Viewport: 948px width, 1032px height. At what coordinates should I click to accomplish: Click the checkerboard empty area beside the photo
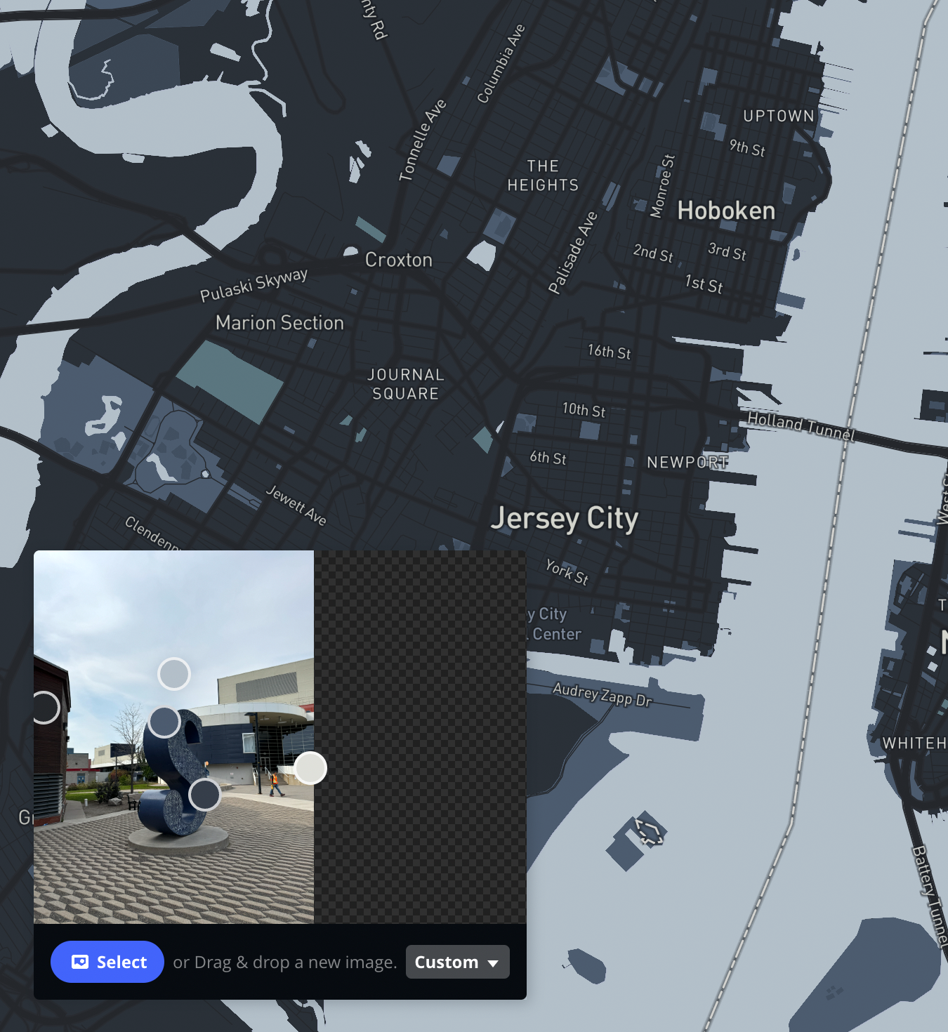coord(421,737)
